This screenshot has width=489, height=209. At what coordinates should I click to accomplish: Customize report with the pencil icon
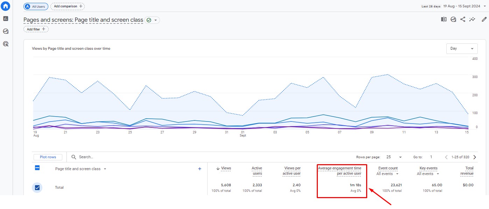[484, 20]
